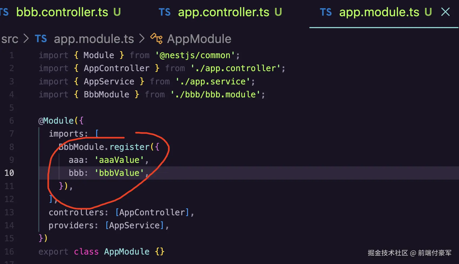Open the src breadcrumb folder
The image size is (459, 264).
click(x=10, y=39)
